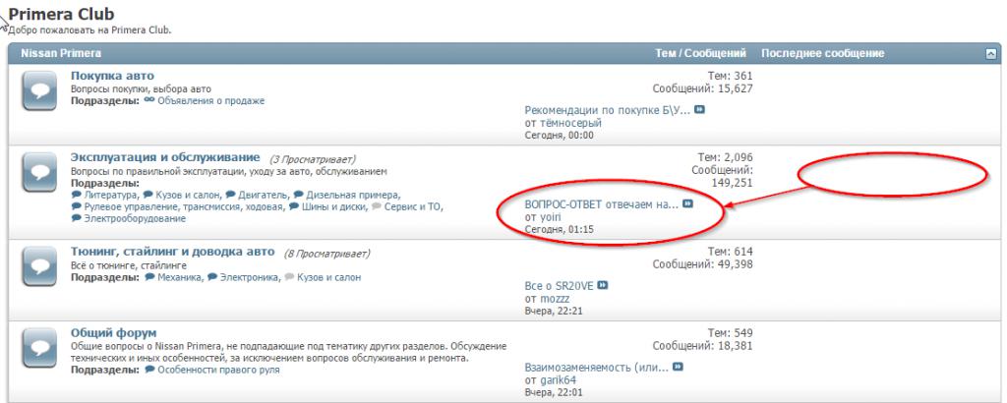Image resolution: width=1007 pixels, height=403 pixels.
Task: Open the Тюнинг, стайлинг и доводка авто forum
Action: [173, 253]
